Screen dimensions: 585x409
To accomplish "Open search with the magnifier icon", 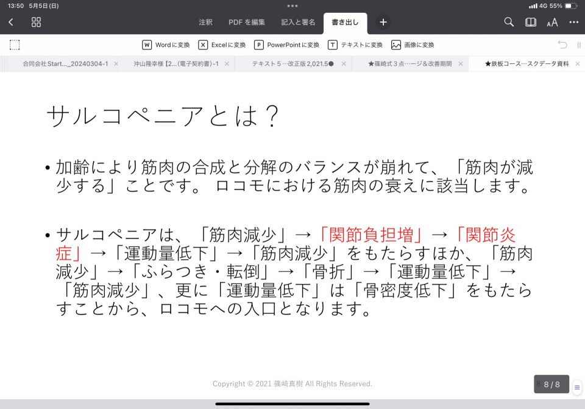I will pos(509,22).
